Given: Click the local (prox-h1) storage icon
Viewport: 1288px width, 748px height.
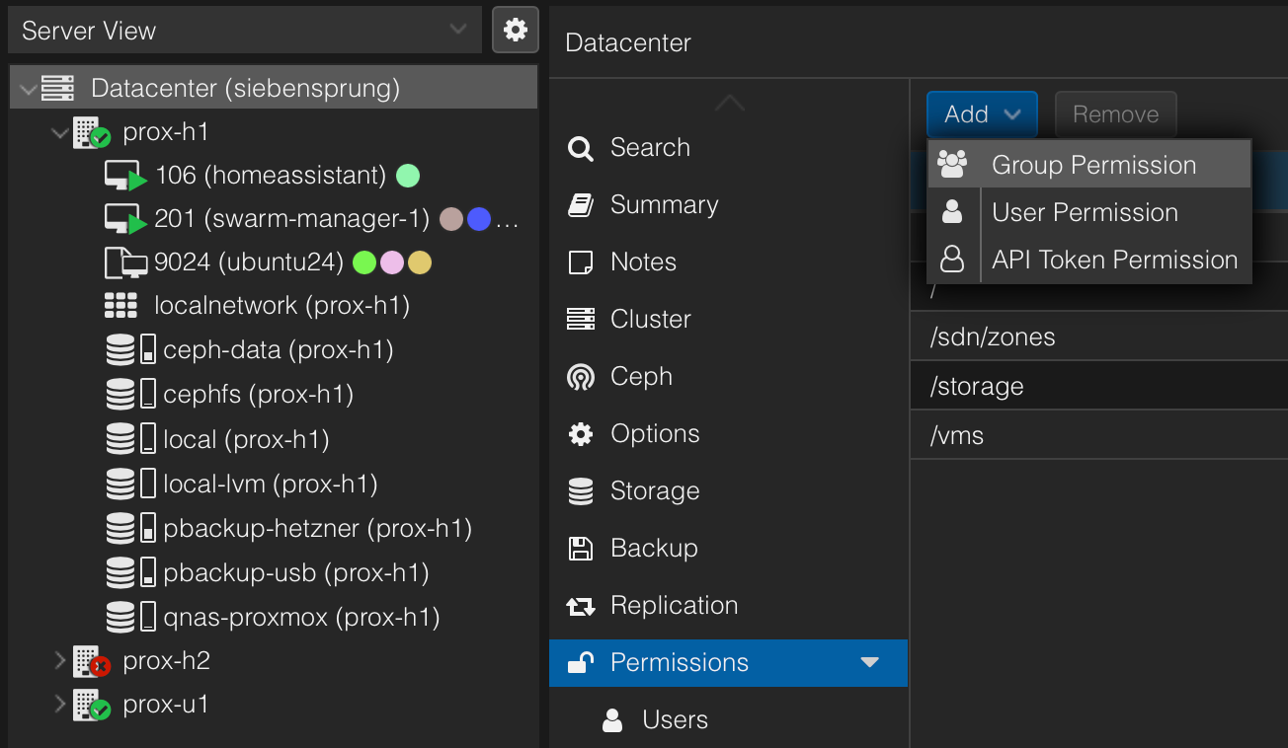Looking at the screenshot, I should tap(131, 439).
